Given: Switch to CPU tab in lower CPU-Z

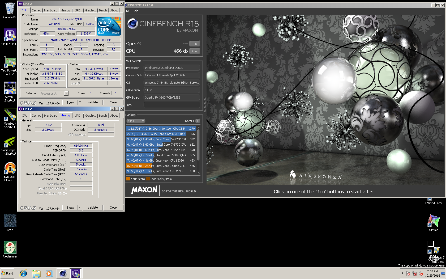Looking at the screenshot, I should (25, 116).
